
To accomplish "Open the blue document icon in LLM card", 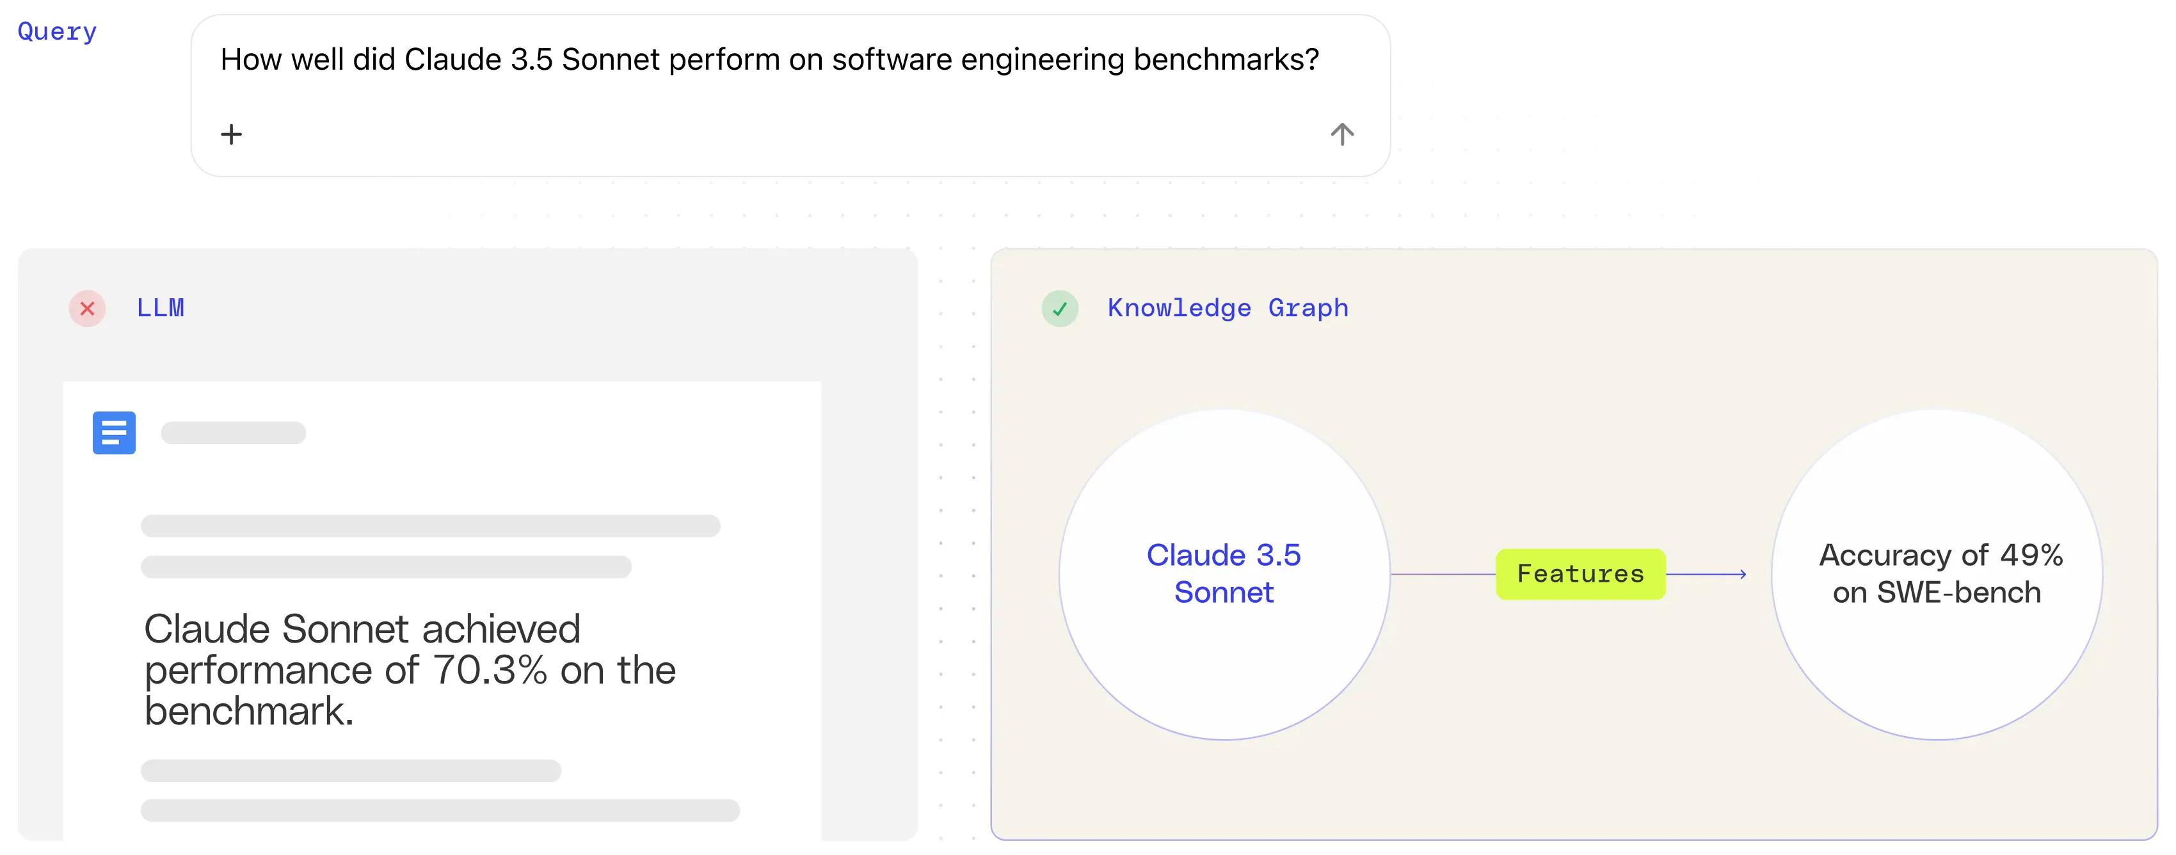I will [x=114, y=433].
